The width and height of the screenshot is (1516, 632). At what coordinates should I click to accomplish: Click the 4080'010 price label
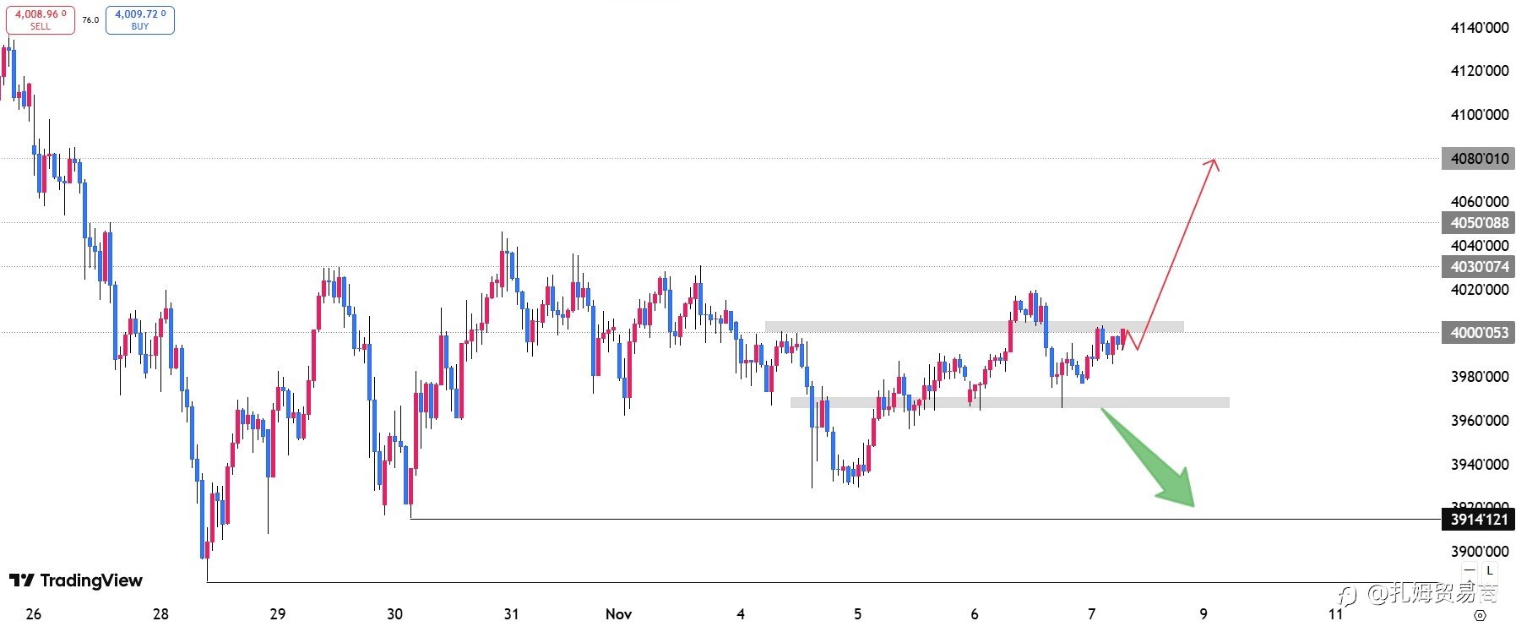point(1478,159)
